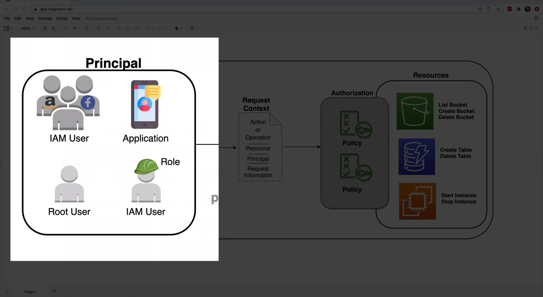Open the insert plus dropdown
543x297 pixels.
point(178,28)
